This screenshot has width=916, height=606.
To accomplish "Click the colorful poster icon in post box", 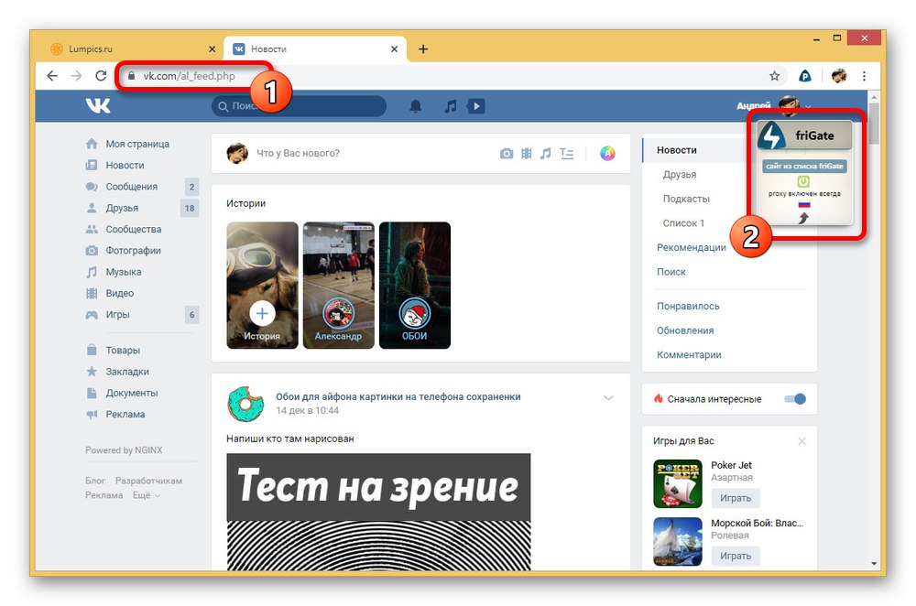I will tap(607, 154).
